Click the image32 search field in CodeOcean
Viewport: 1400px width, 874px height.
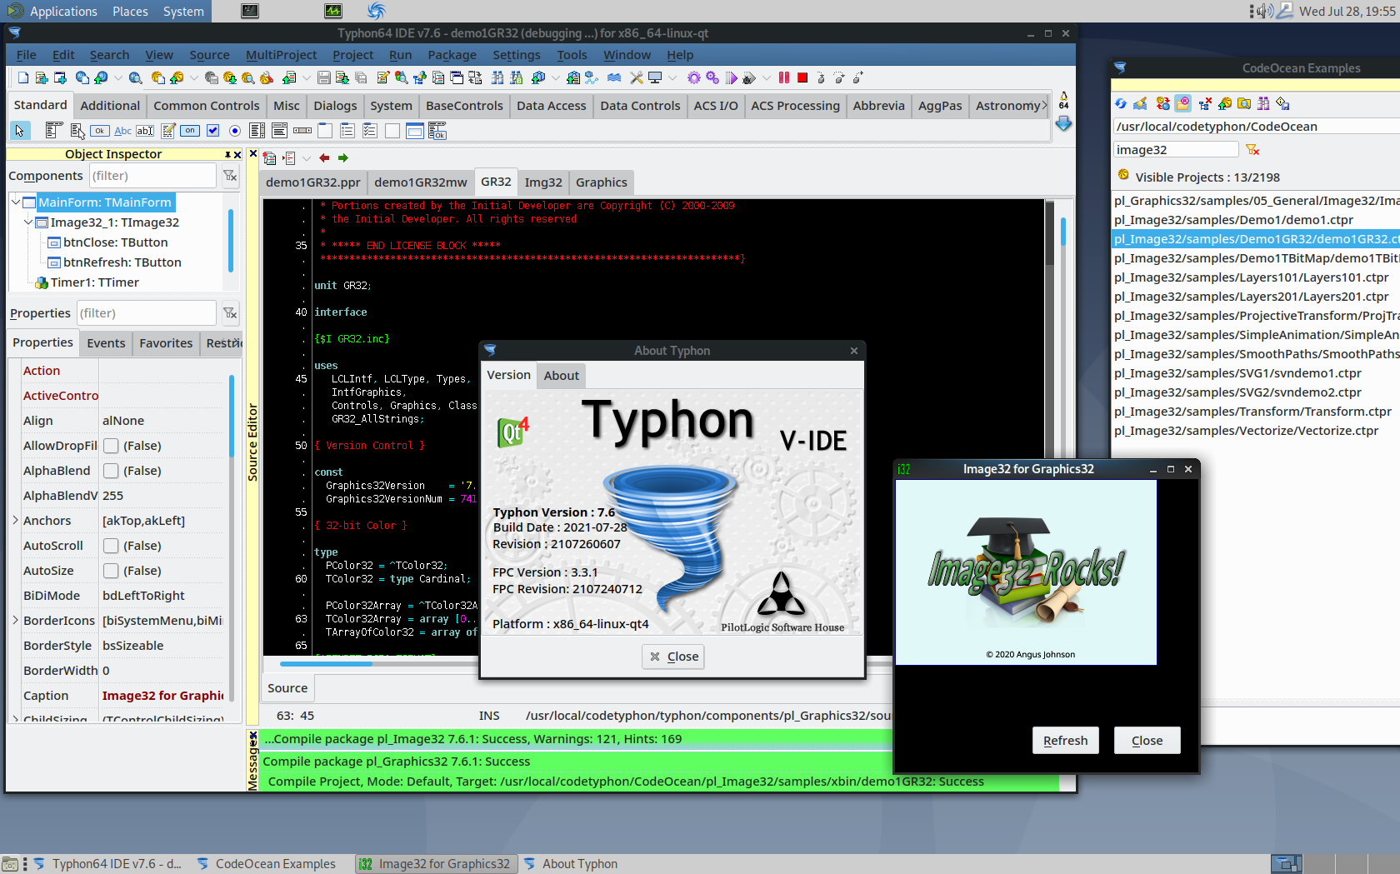coord(1176,150)
